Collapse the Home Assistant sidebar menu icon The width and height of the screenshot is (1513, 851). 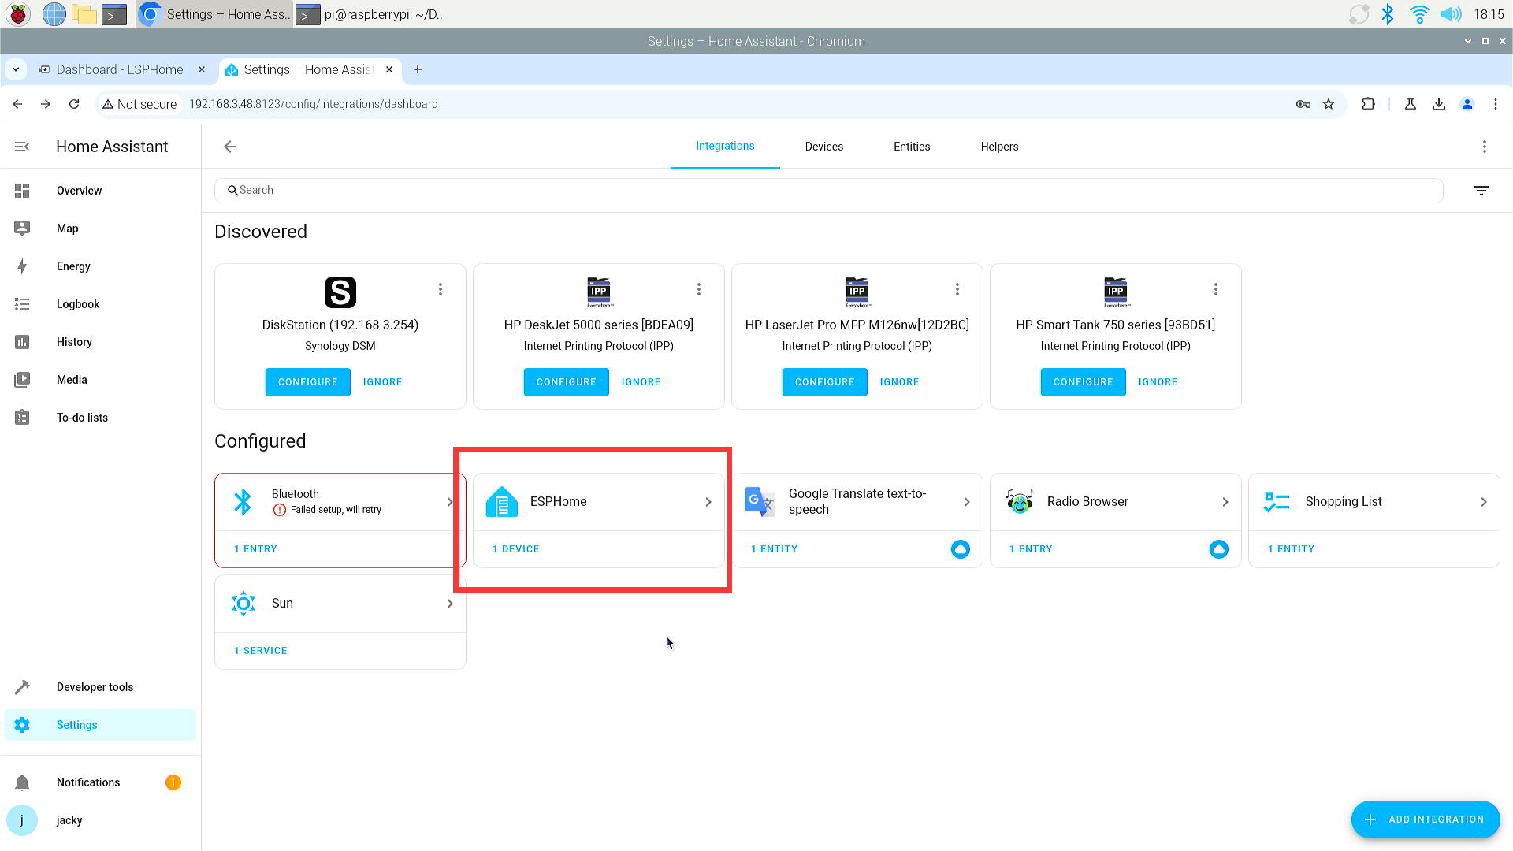click(22, 147)
